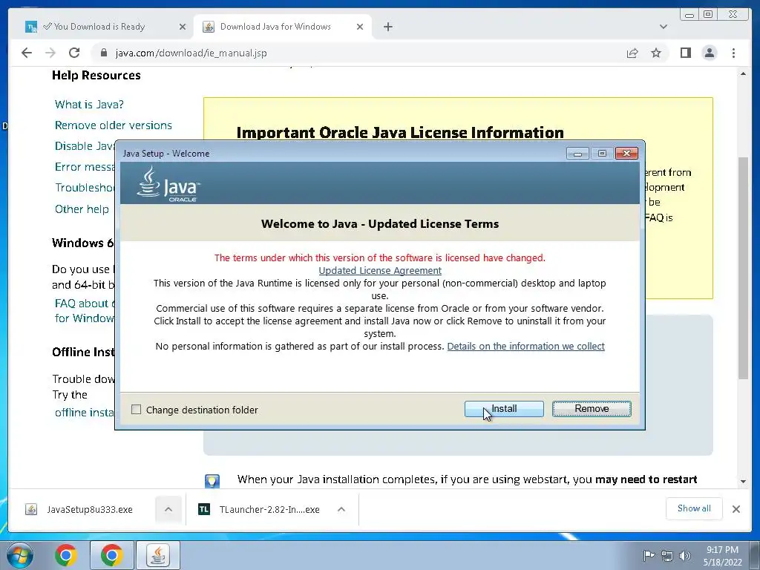Open the first Chrome taskbar icon
This screenshot has height=570, width=760.
coord(66,555)
